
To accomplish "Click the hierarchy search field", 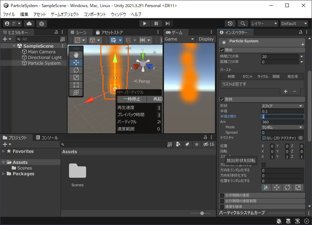I will pyautogui.click(x=37, y=39).
